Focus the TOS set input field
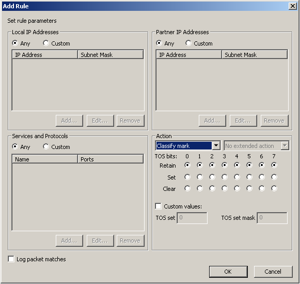The image size is (300, 284). 192,218
